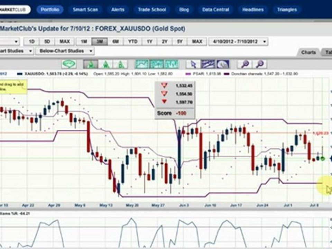Select the trendline drawing tool
332x249 pixels.
[208, 64]
